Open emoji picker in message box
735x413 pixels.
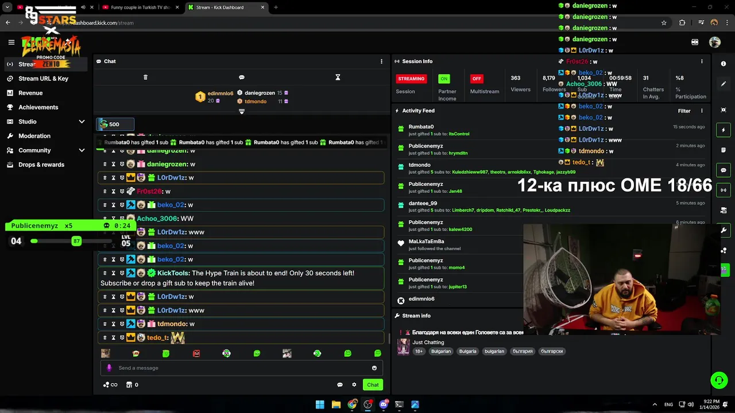(x=374, y=368)
